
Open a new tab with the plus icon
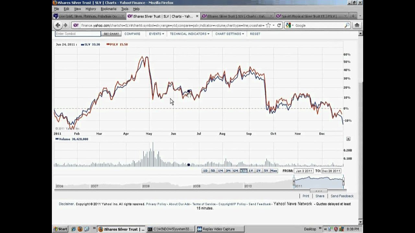[353, 16]
